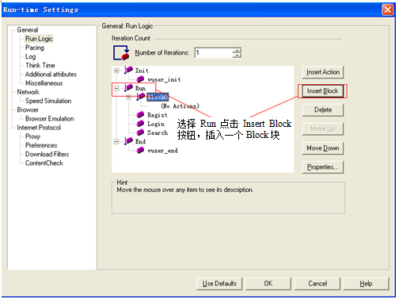Click the vuser_init action icon

pos(140,79)
